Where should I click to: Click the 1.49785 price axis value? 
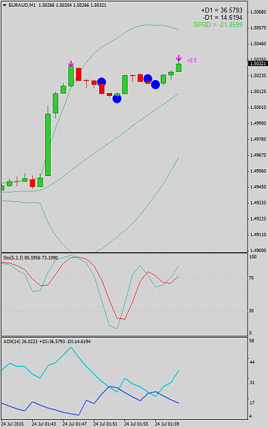click(x=258, y=139)
